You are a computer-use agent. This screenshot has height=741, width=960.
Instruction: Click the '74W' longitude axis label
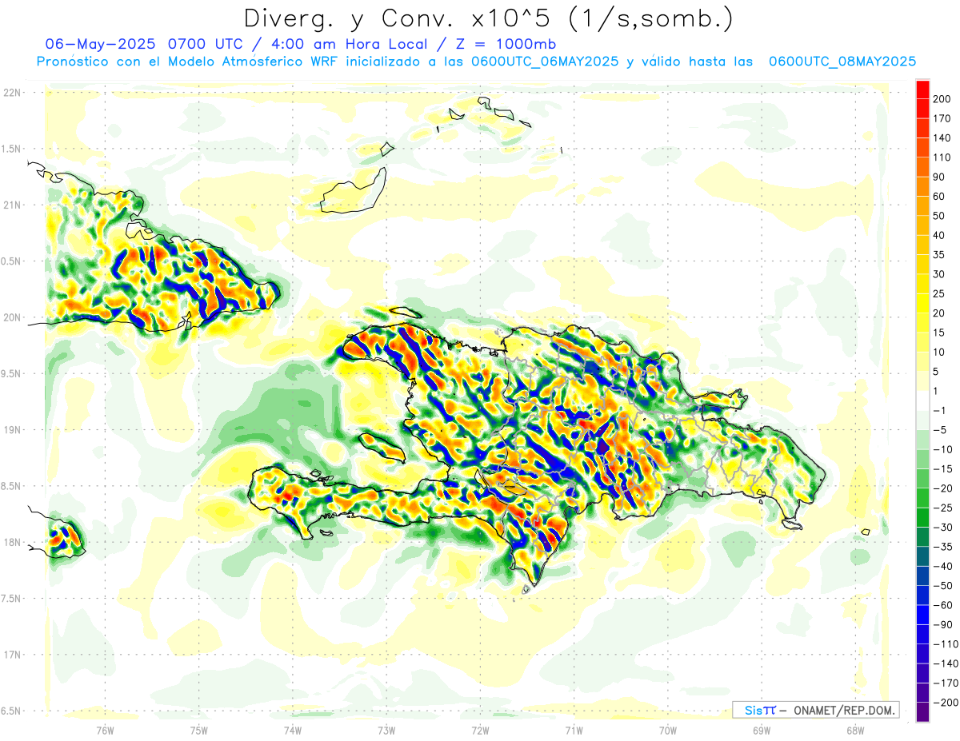[292, 730]
